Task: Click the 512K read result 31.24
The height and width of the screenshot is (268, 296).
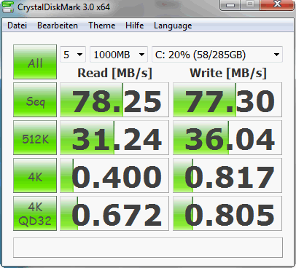Action: click(x=114, y=138)
